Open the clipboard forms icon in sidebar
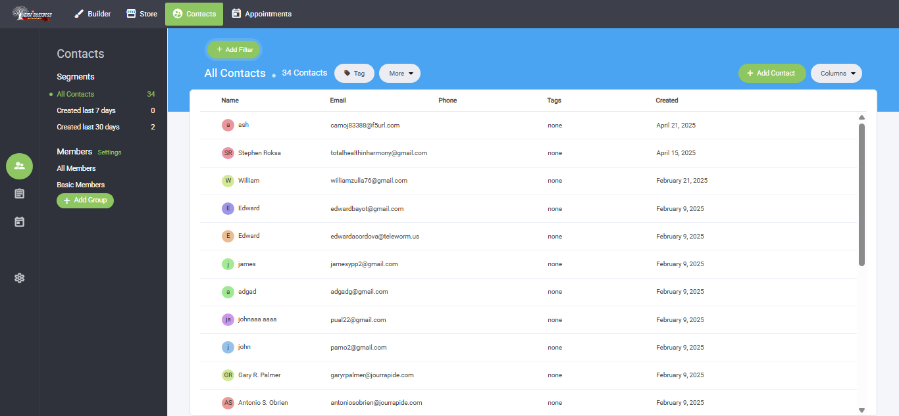The image size is (899, 416). coord(19,193)
